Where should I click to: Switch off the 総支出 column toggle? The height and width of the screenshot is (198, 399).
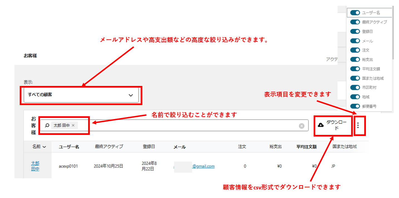(355, 60)
